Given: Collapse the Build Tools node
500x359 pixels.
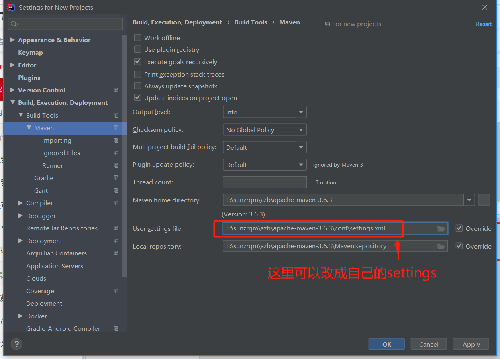Looking at the screenshot, I should click(21, 115).
